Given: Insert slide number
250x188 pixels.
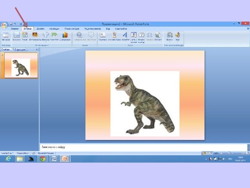Looking at the screenshot, I should click(x=141, y=38).
